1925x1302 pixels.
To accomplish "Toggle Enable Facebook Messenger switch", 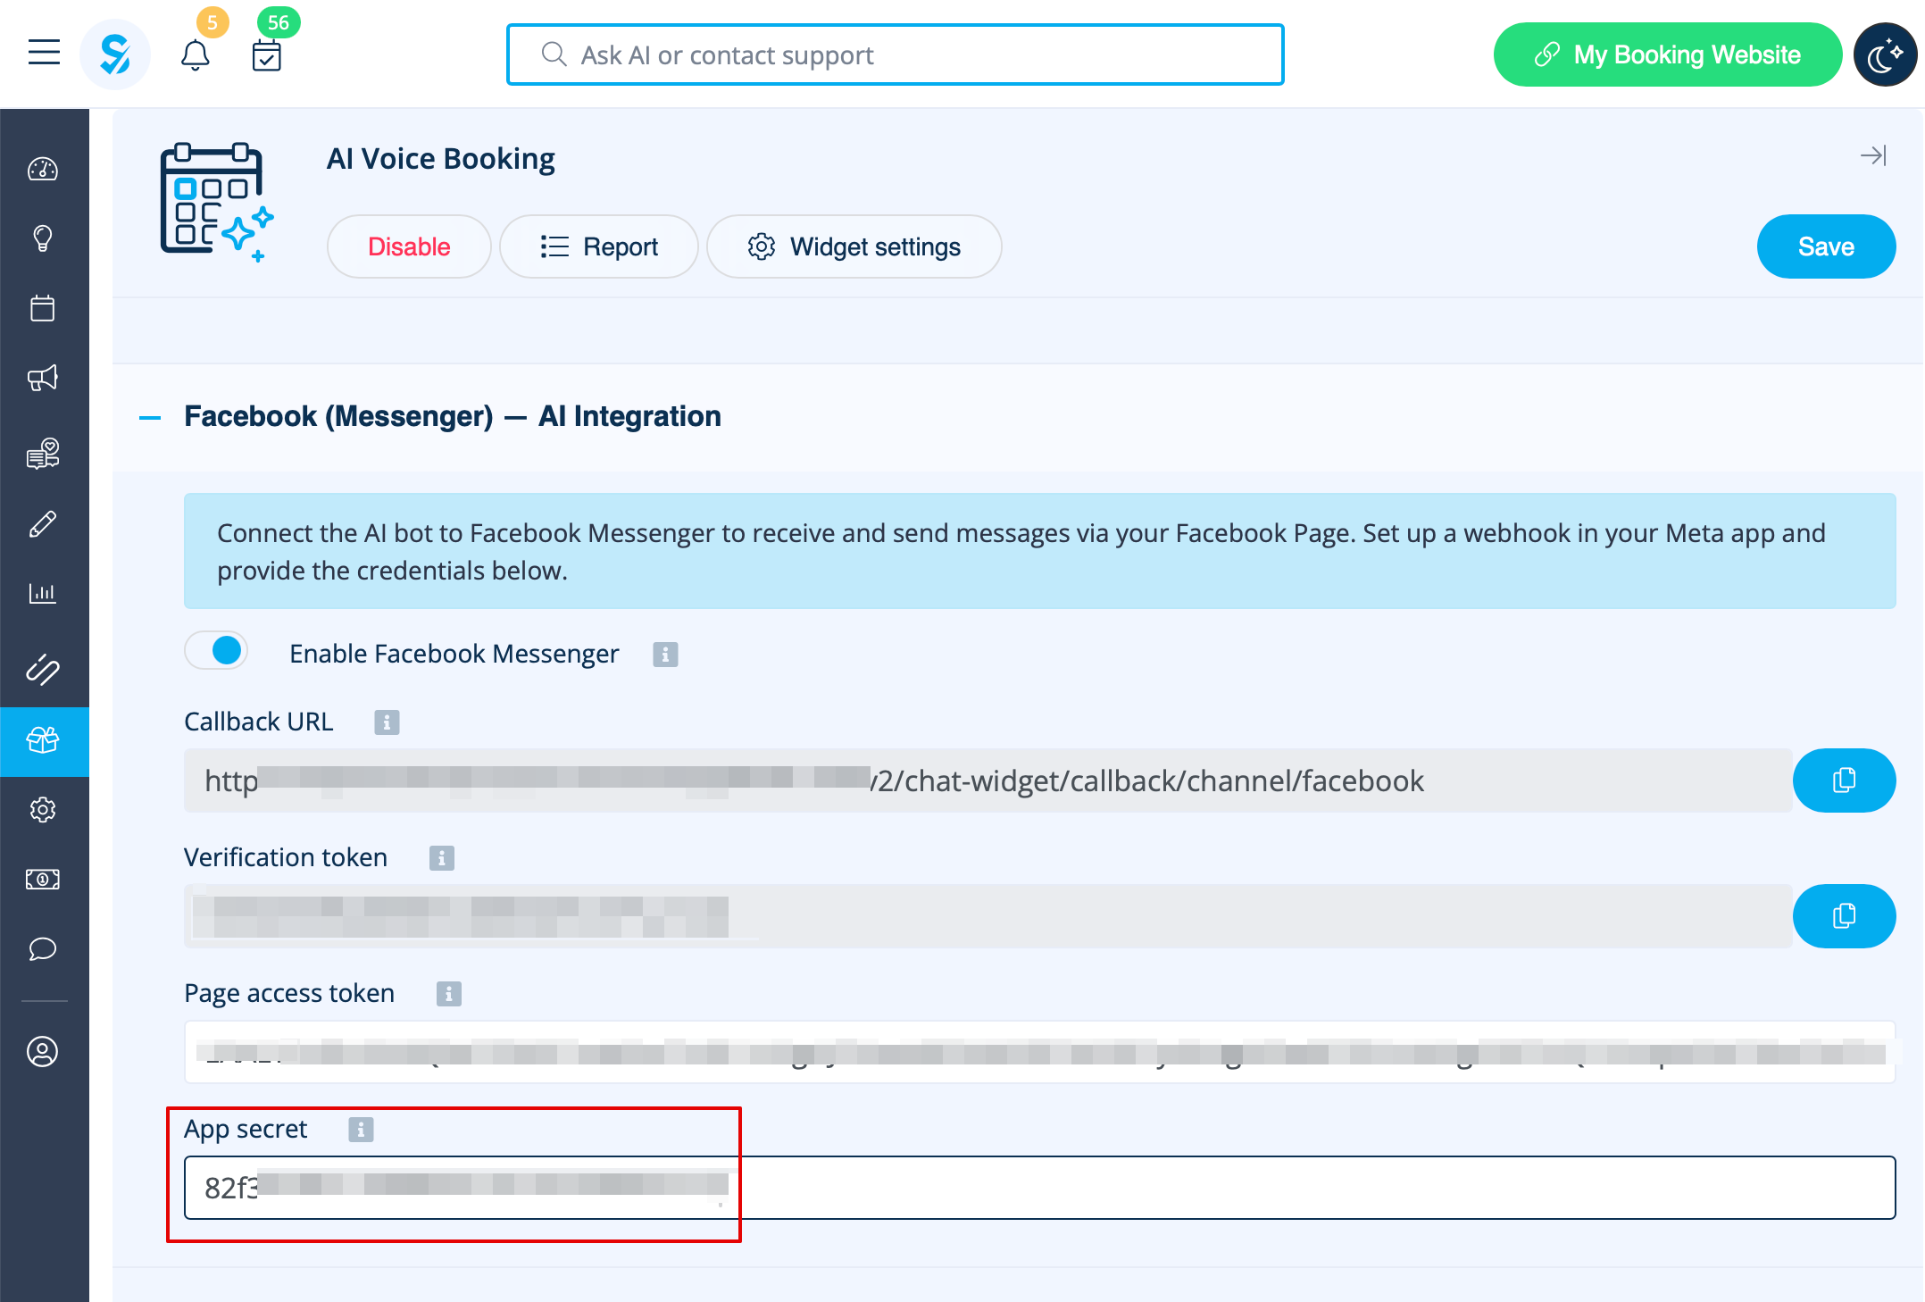I will click(217, 651).
